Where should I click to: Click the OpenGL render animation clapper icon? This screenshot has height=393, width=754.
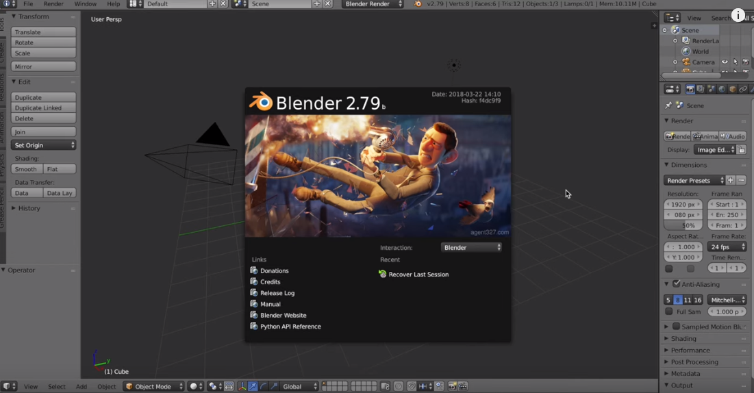(x=463, y=386)
